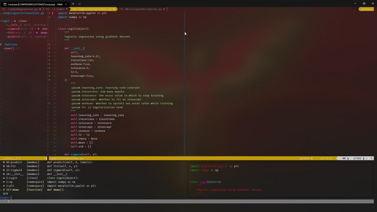Select the LogisticClassifier.py buffer tab
This screenshot has height=212, width=377.
click(x=94, y=9)
